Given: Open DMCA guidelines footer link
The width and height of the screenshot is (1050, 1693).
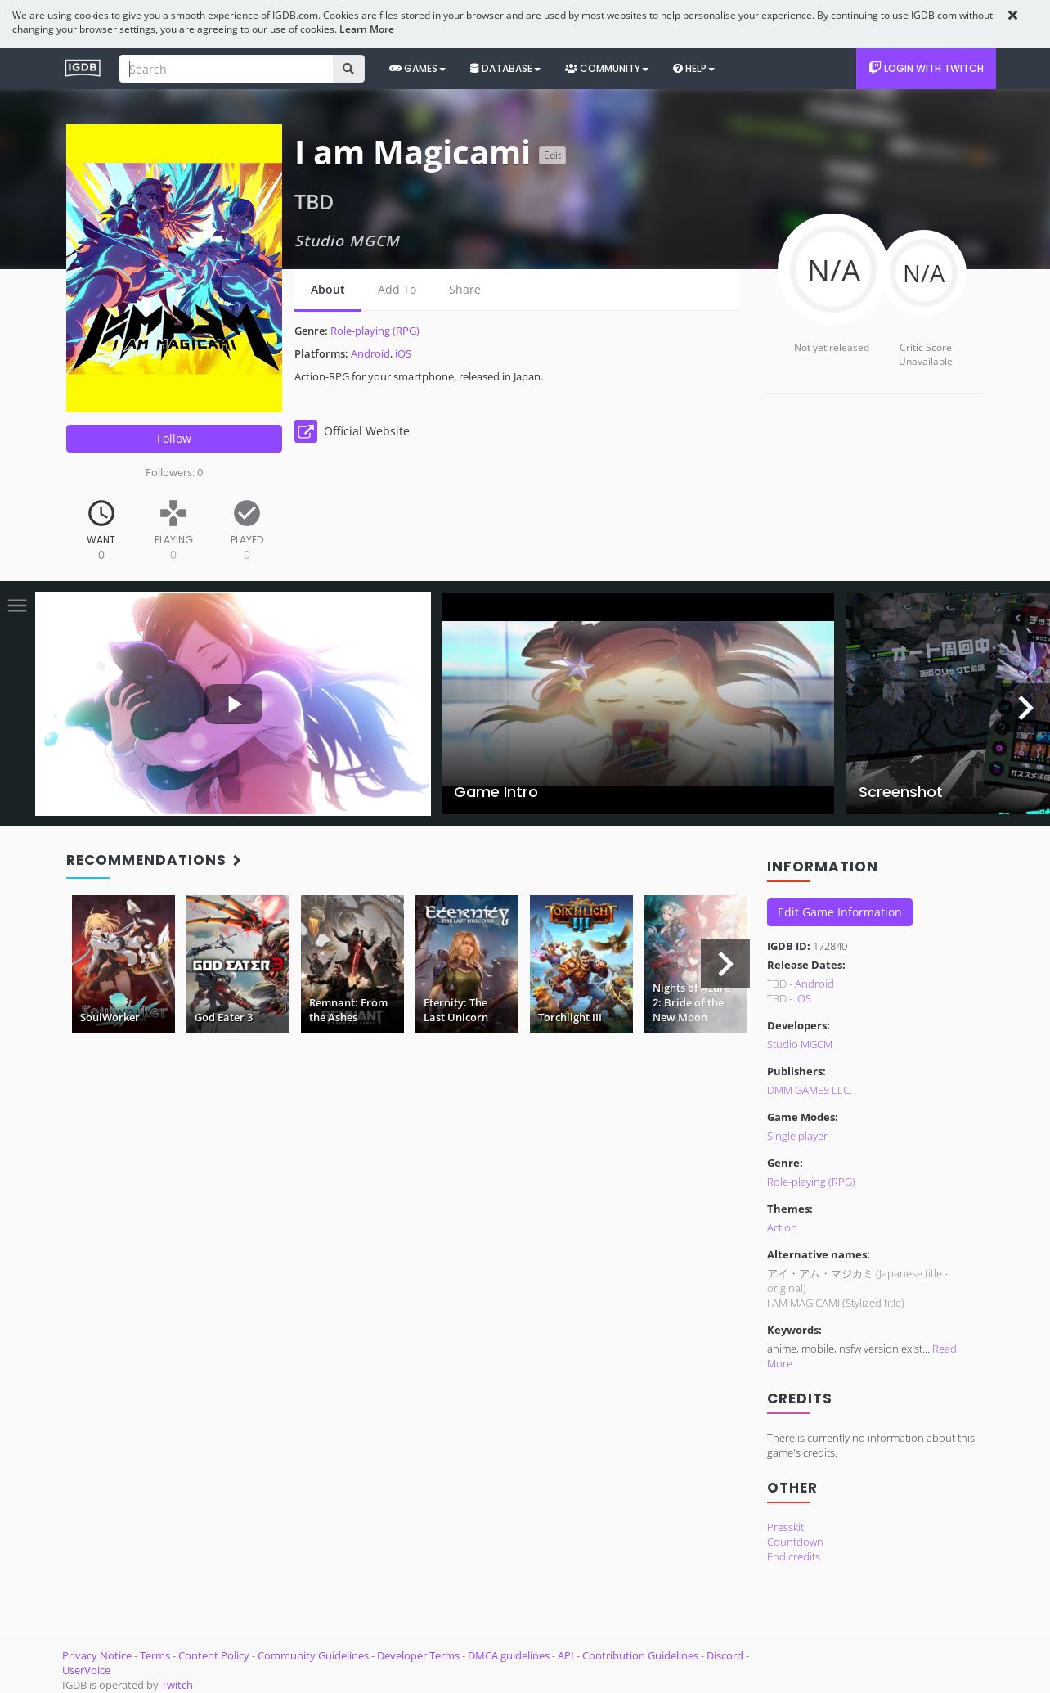Looking at the screenshot, I should [x=509, y=1655].
